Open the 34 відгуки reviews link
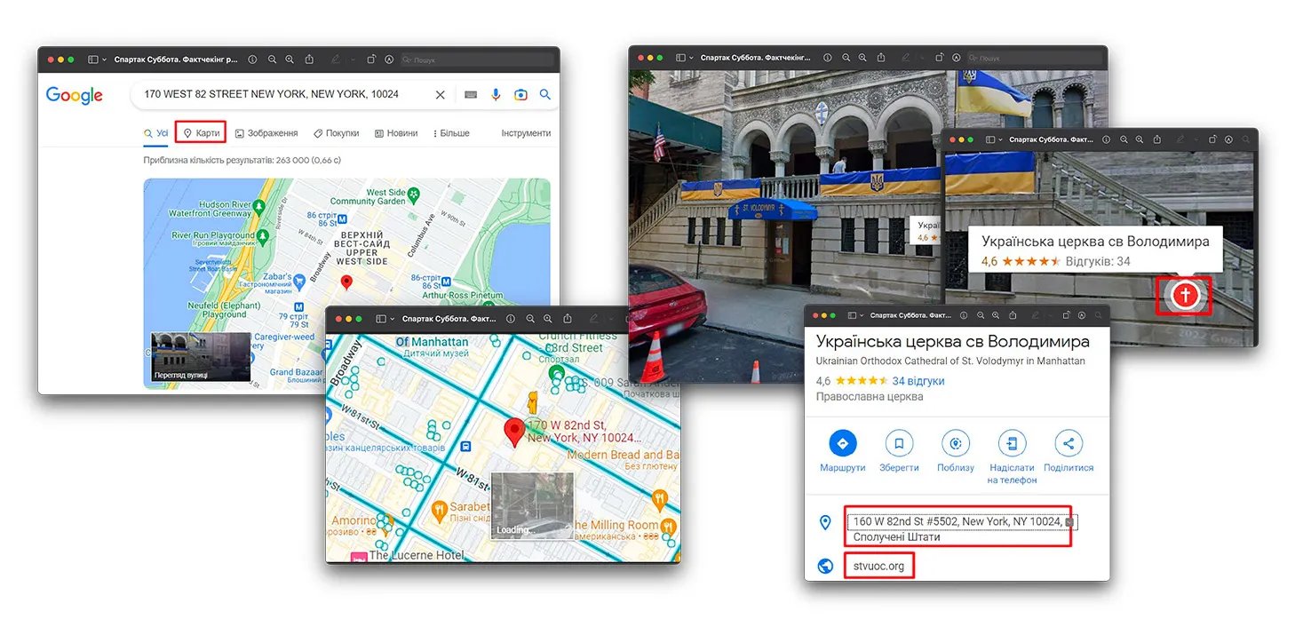Image resolution: width=1303 pixels, height=627 pixels. coord(918,381)
